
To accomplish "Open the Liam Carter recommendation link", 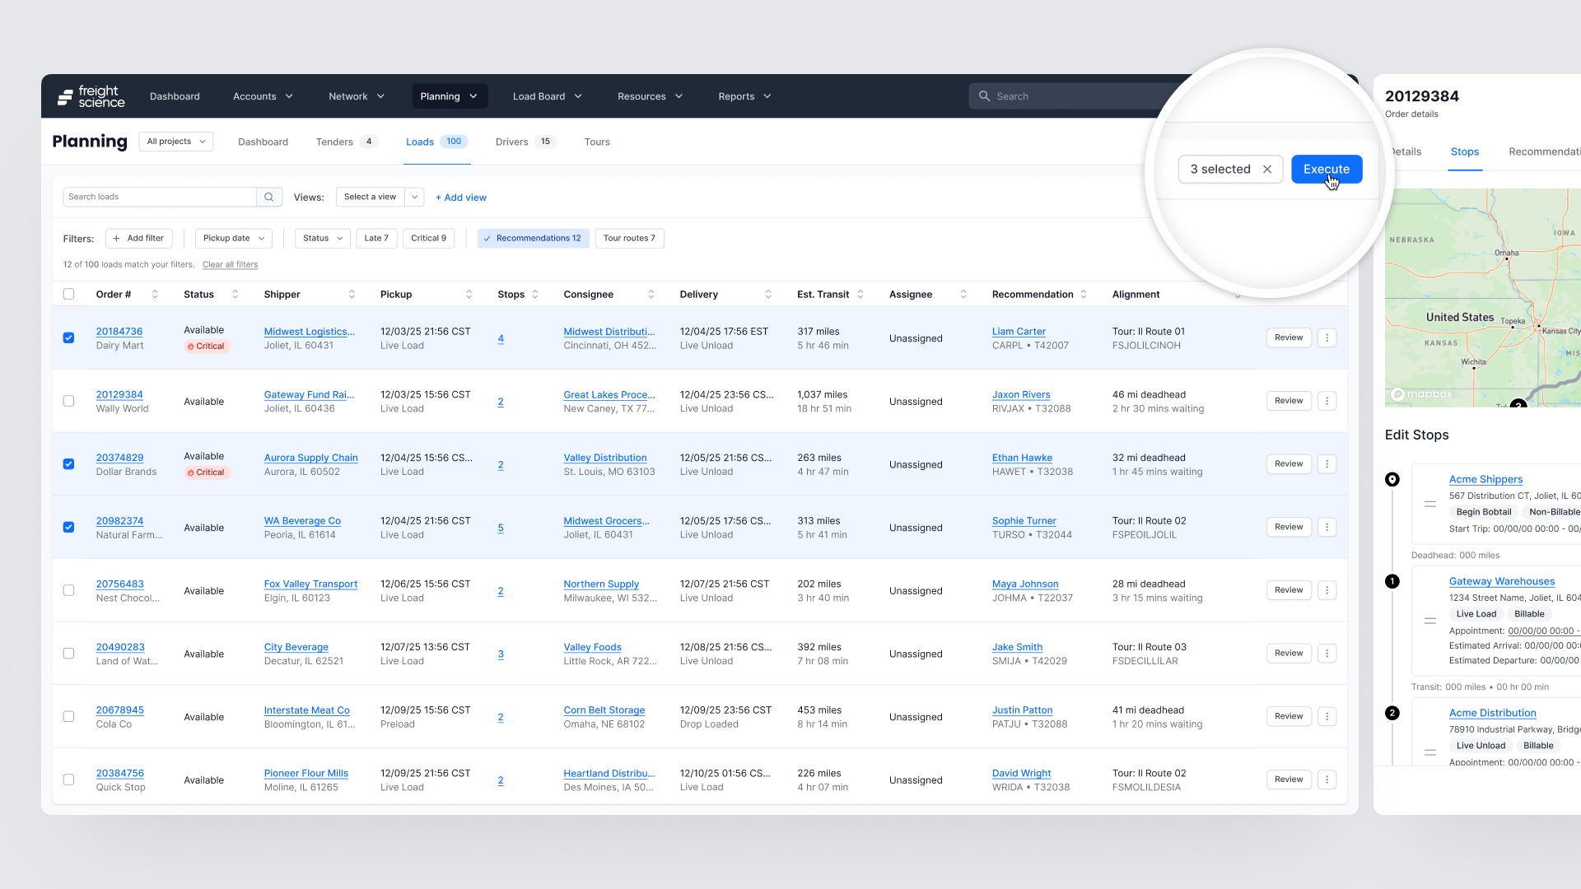I will pyautogui.click(x=1019, y=332).
